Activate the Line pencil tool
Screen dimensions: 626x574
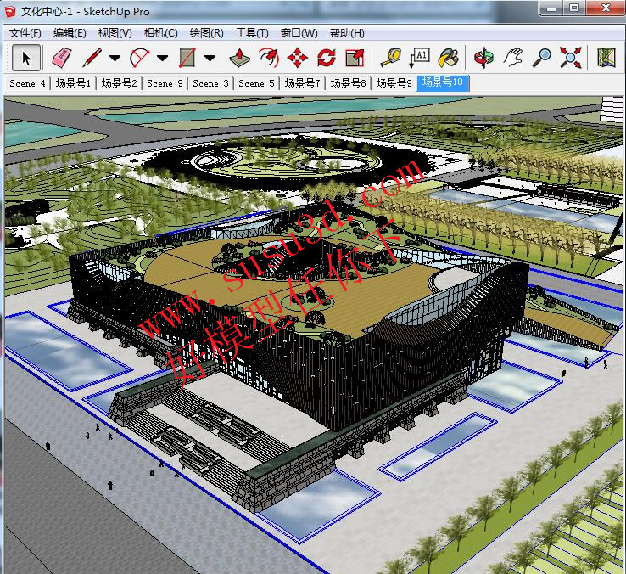(x=92, y=58)
